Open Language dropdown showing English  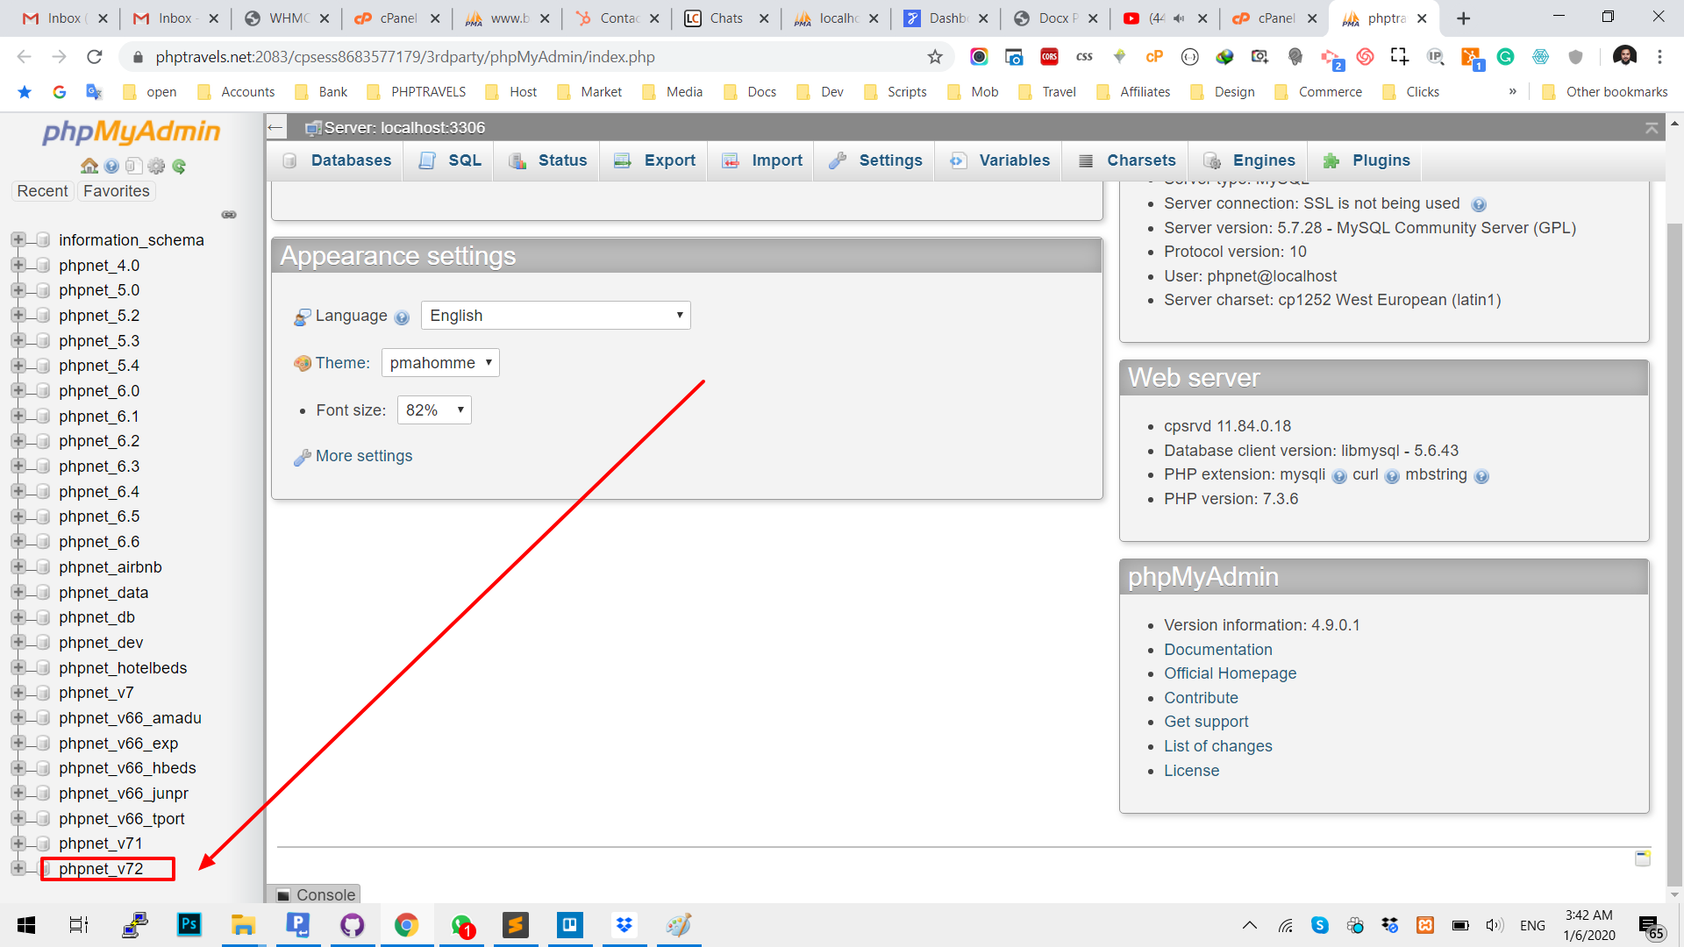pos(556,316)
